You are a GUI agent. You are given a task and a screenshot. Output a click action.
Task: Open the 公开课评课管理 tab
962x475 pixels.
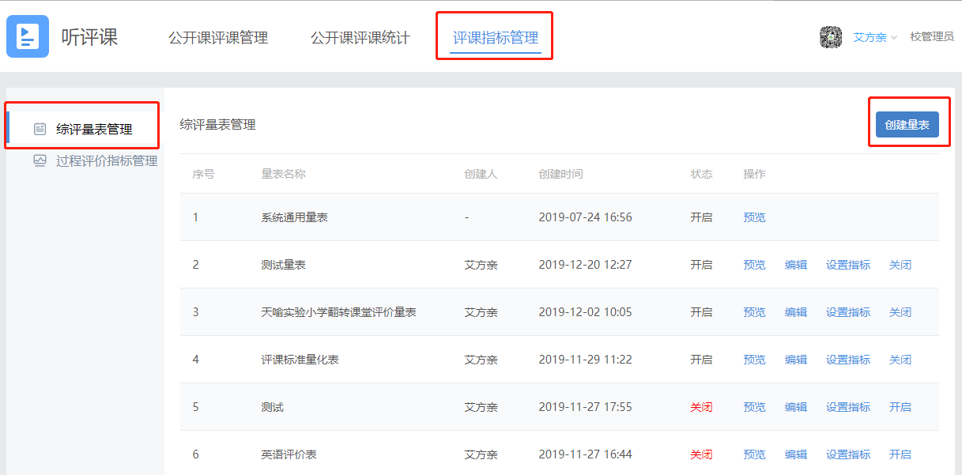218,38
